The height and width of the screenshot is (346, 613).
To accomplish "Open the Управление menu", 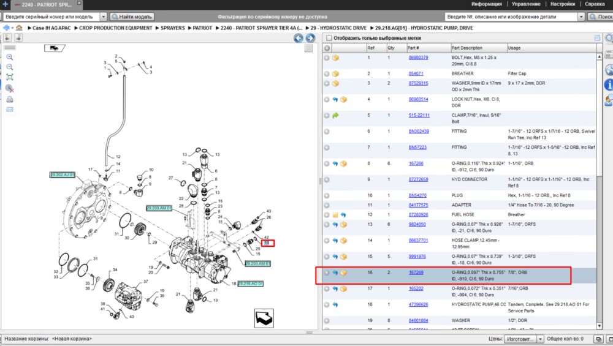I will point(526,4).
